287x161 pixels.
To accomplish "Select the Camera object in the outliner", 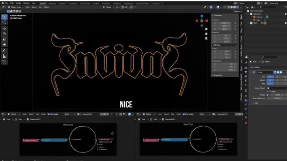I will [259, 17].
